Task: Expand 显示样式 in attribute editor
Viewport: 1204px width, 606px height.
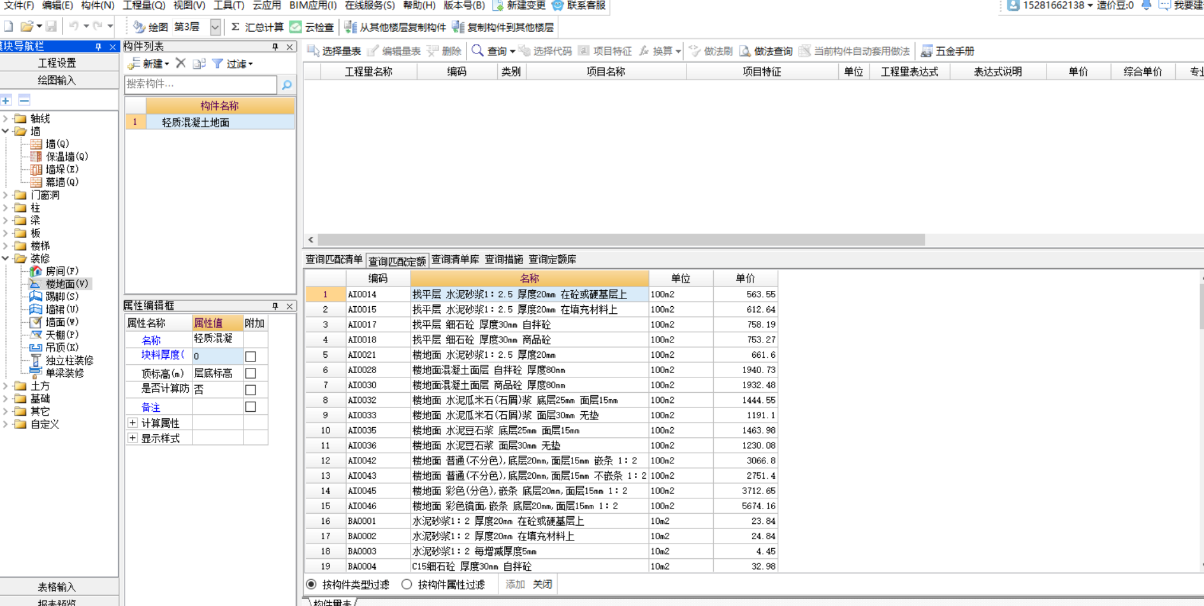Action: 133,438
